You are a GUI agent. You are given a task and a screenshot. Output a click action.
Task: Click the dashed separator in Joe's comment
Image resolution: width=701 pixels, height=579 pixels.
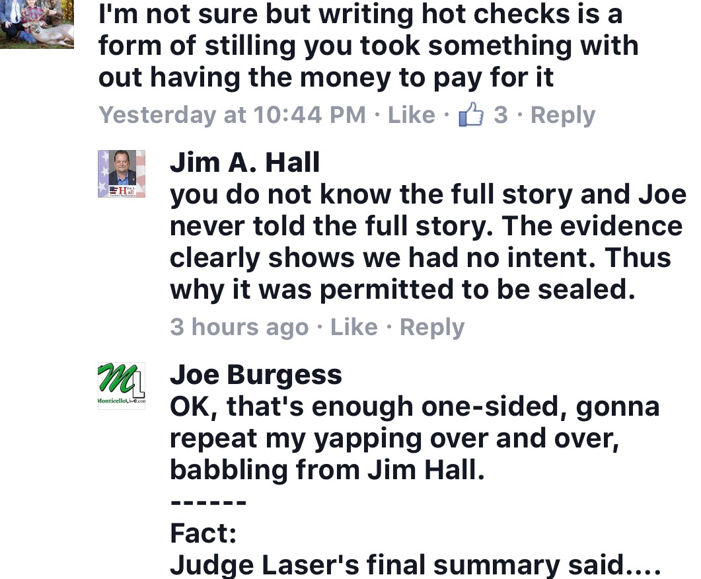point(208,502)
